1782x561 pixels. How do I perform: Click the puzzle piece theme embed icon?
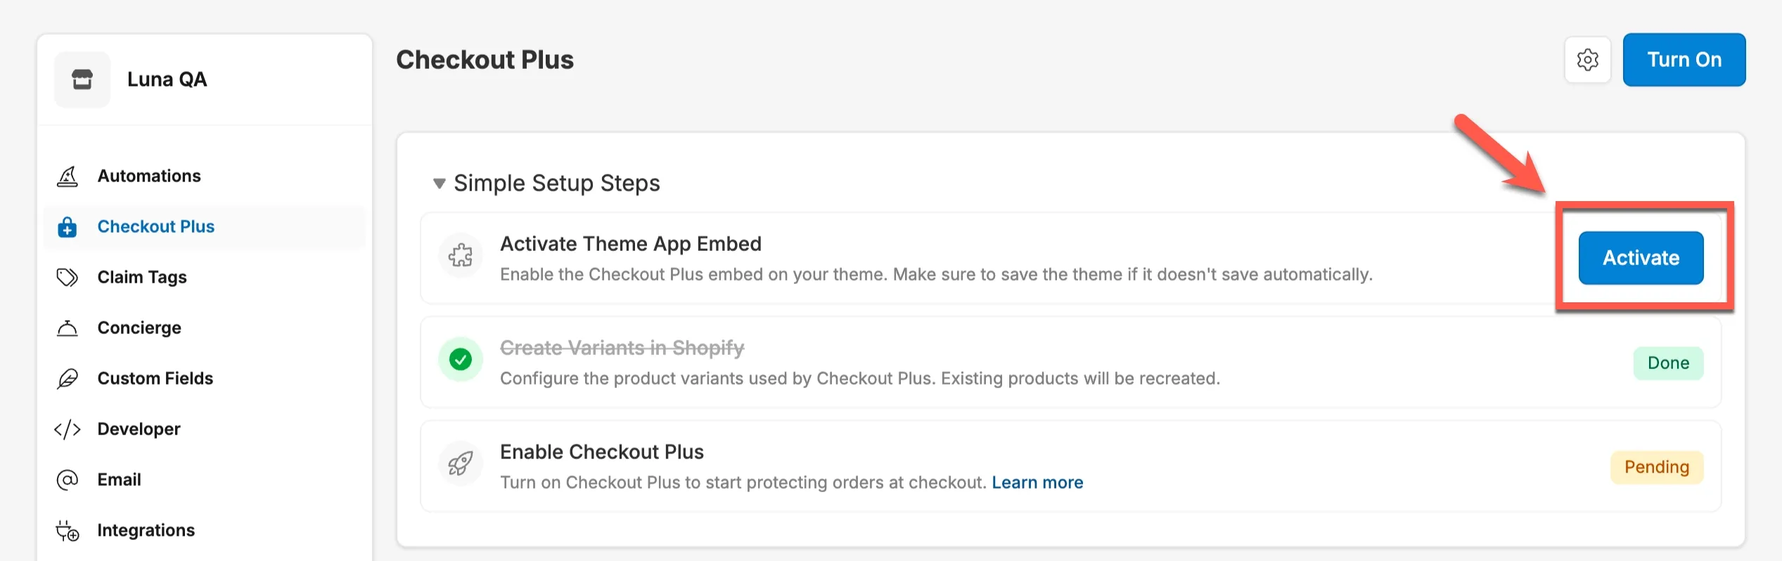[461, 255]
